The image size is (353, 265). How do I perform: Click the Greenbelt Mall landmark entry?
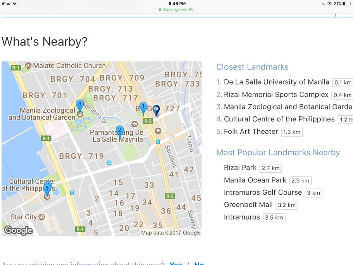click(248, 205)
